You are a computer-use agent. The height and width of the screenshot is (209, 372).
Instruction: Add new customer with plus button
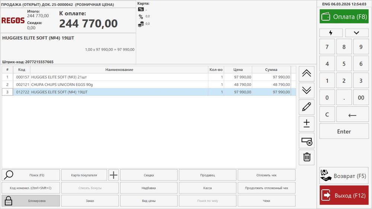click(113, 175)
